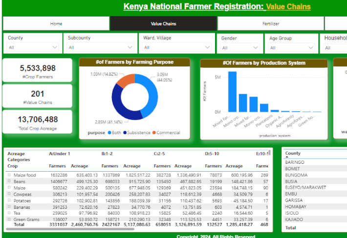Sort by the County column header

(x=293, y=153)
